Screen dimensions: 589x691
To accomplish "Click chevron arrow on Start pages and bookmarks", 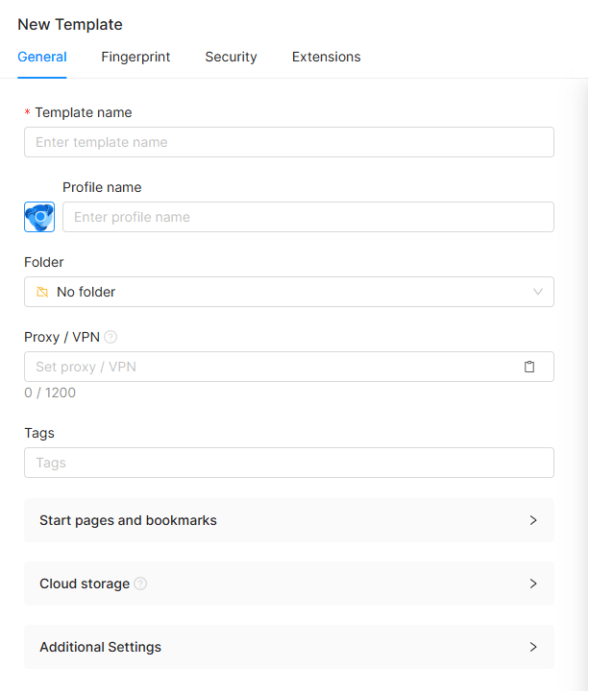I will [533, 520].
